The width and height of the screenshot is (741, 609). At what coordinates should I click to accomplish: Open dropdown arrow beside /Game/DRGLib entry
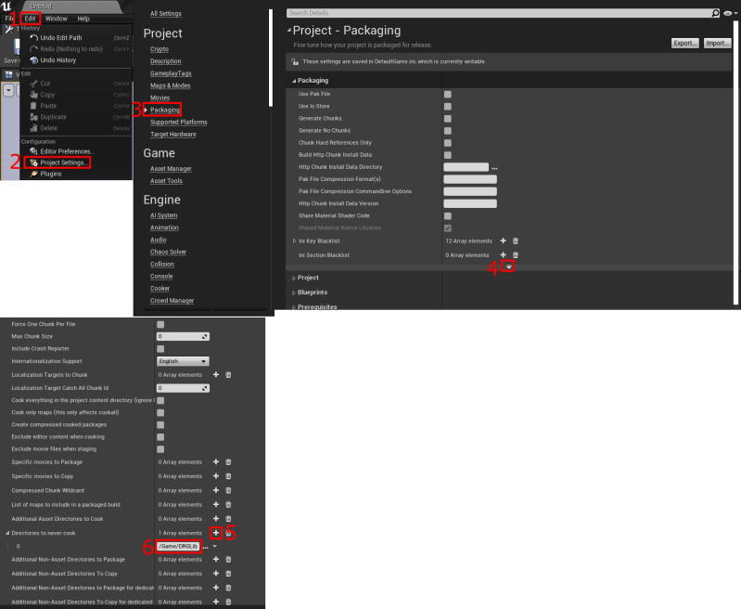[215, 547]
